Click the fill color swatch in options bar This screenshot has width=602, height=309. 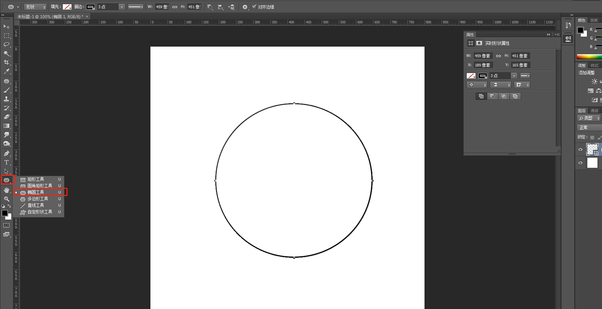tap(67, 7)
